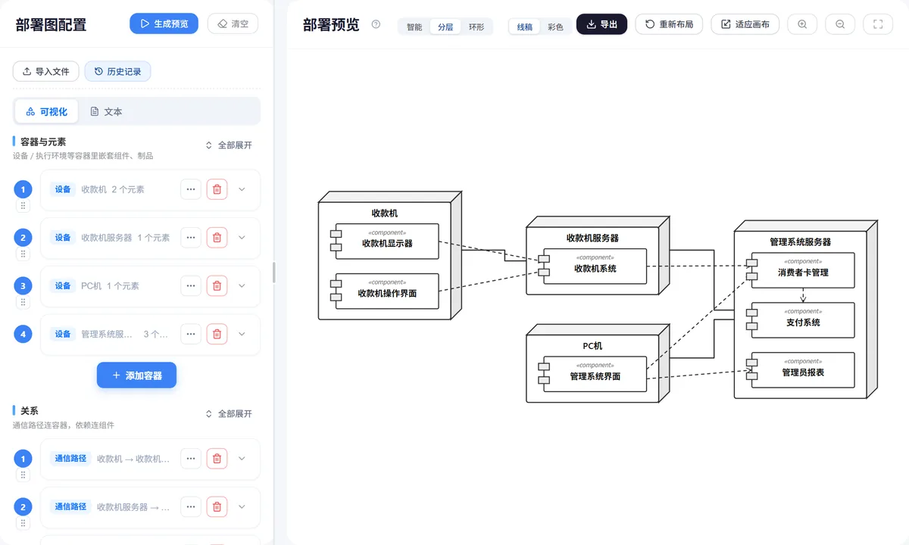Viewport: 909px width, 545px height.
Task: Clear the configuration with 清空
Action: click(x=233, y=23)
